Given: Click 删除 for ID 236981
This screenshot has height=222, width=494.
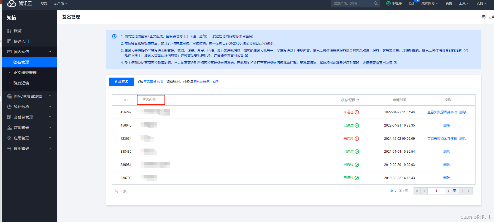Looking at the screenshot, I should (447, 165).
